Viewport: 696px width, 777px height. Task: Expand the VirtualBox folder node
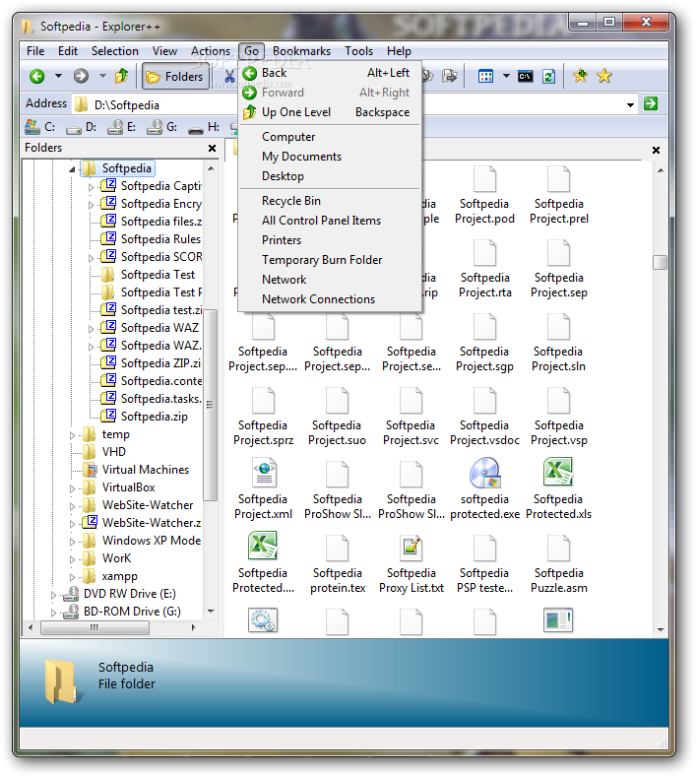point(72,488)
